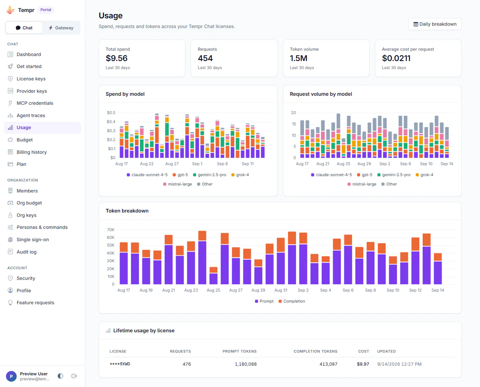Click the sign out icon
Viewport: 480px width, 387px height.
(x=74, y=376)
